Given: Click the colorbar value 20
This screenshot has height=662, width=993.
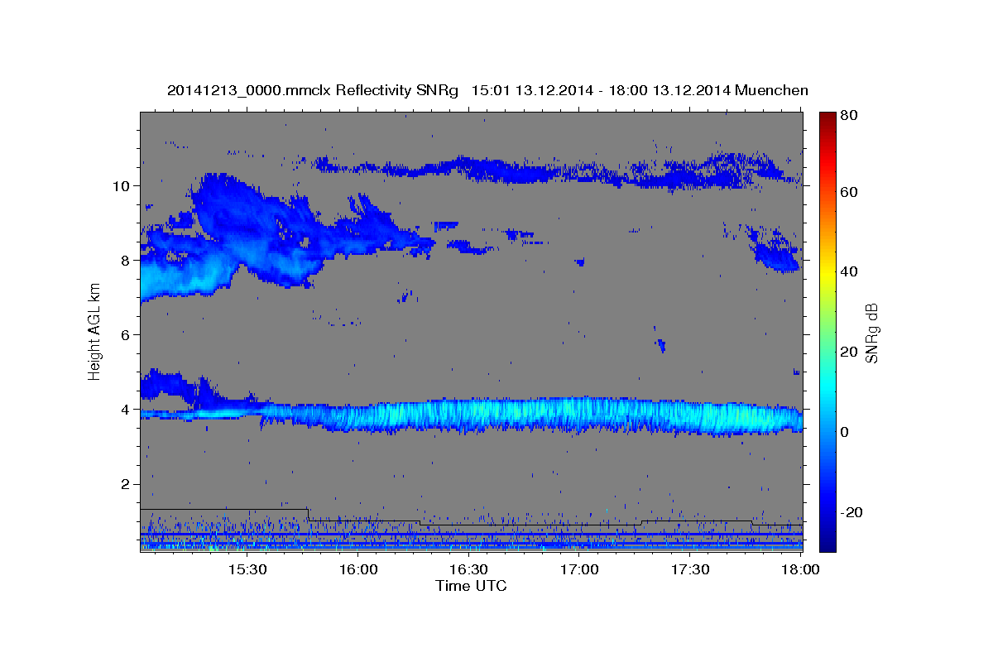Looking at the screenshot, I should (848, 352).
